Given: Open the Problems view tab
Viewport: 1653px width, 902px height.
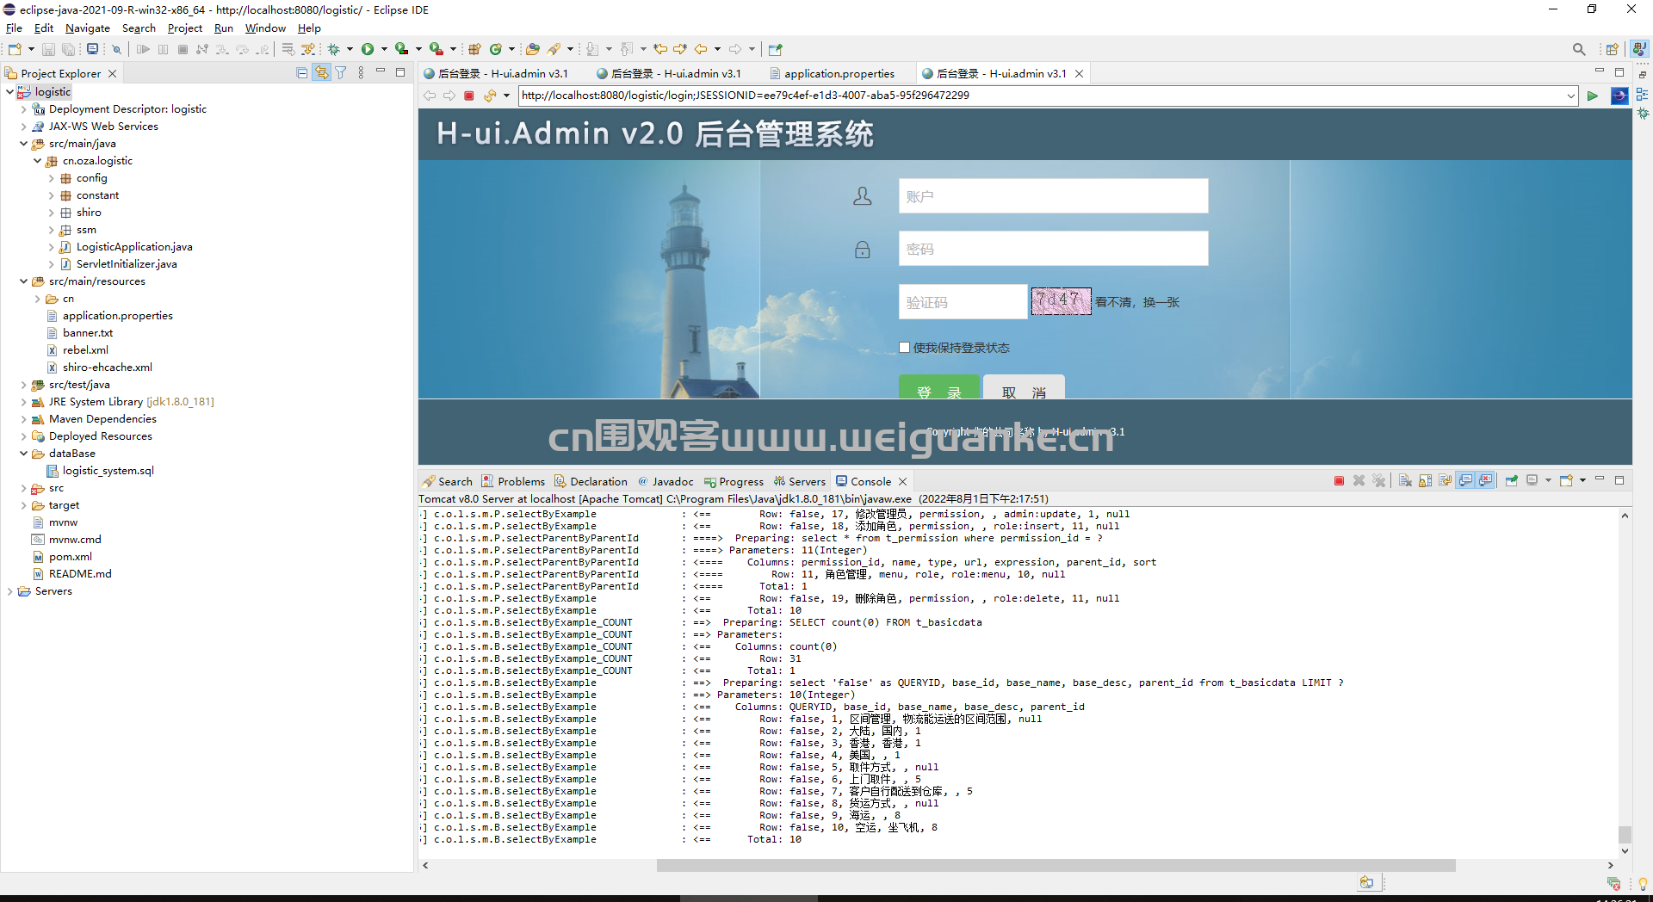Looking at the screenshot, I should pyautogui.click(x=513, y=481).
